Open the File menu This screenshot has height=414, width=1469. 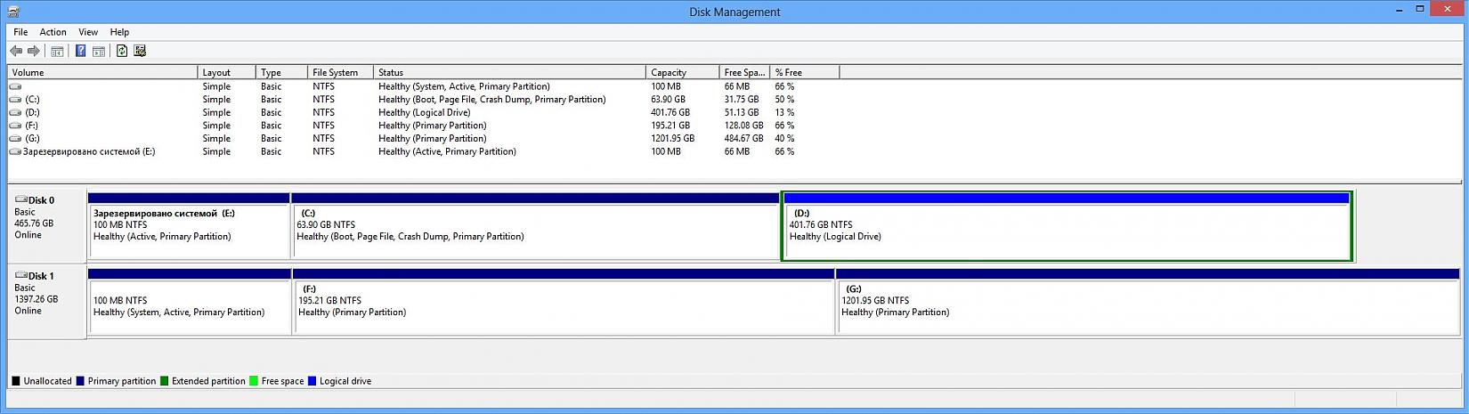[20, 32]
